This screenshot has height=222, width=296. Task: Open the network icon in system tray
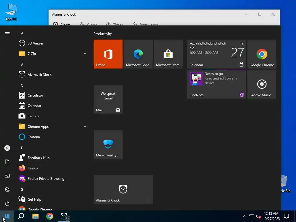(252, 216)
